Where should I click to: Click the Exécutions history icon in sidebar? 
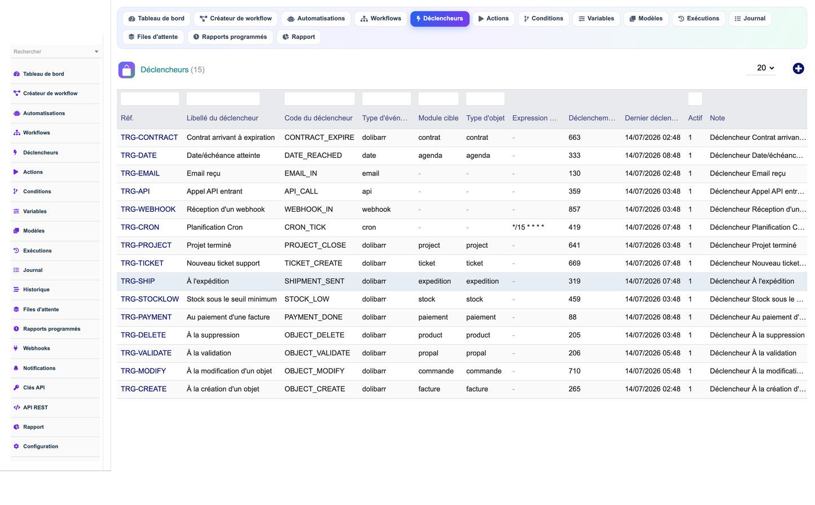click(16, 251)
